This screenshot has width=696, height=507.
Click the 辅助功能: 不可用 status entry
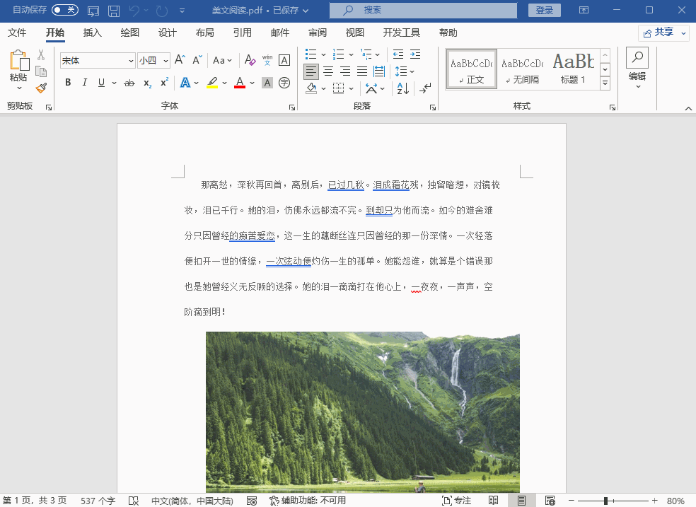[x=307, y=501]
